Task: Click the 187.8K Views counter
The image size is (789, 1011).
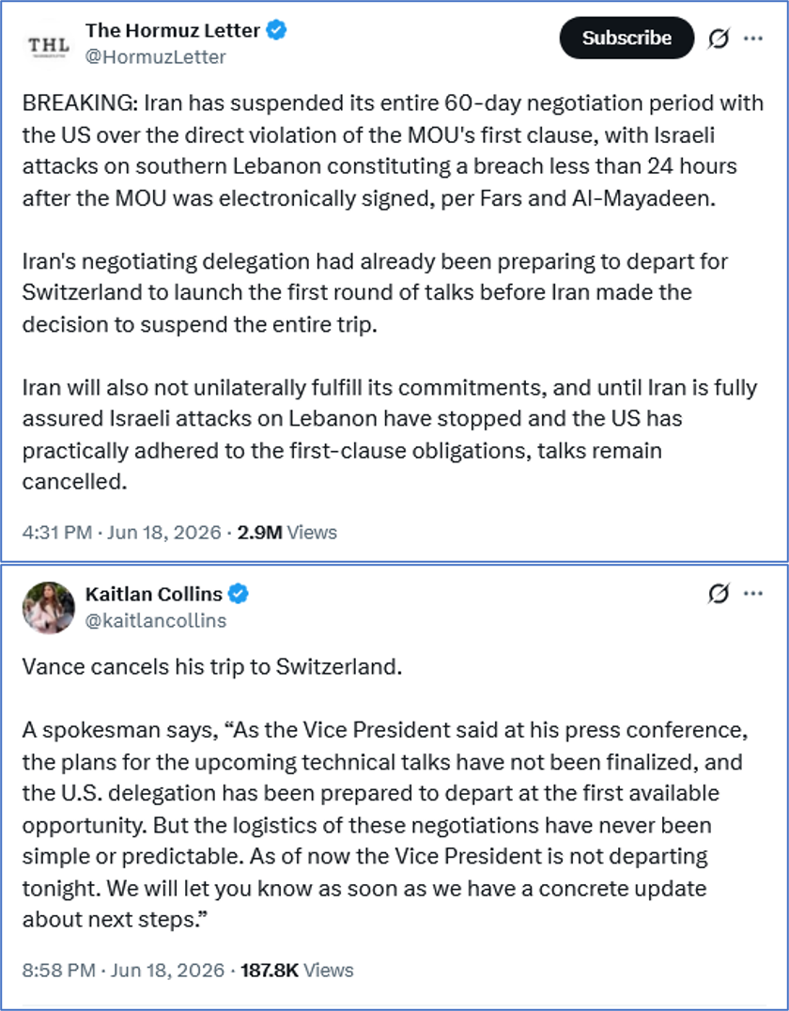Action: (x=297, y=971)
